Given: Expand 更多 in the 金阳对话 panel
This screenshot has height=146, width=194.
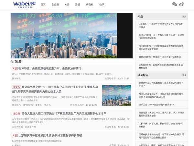Looking at the screenshot, I should tap(184, 75).
